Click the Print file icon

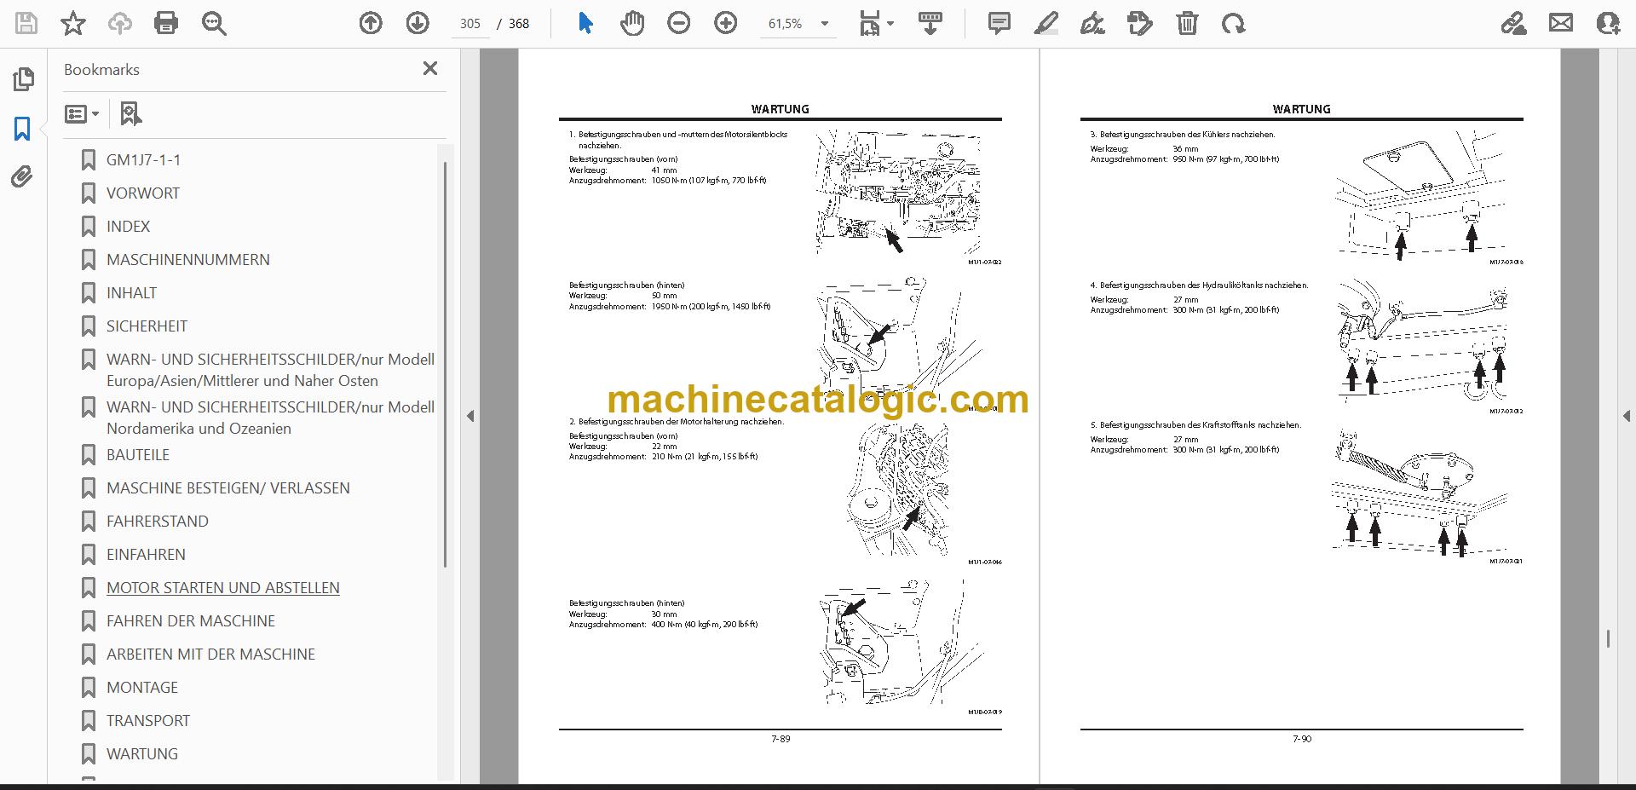tap(166, 23)
